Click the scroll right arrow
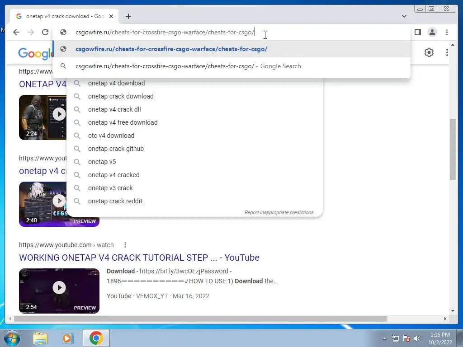Screen dimensions: 463x347 click(x=445, y=319)
